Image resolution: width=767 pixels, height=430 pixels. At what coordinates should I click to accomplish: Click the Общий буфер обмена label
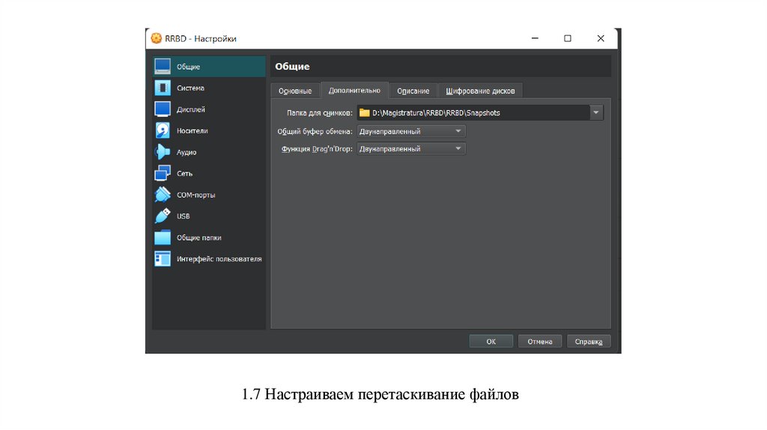pyautogui.click(x=315, y=131)
